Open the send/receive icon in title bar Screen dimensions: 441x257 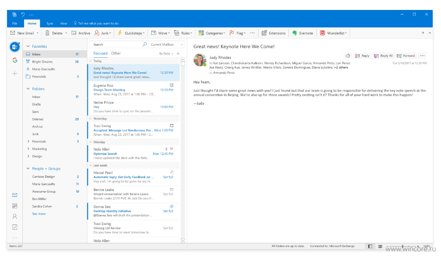pyautogui.click(x=15, y=15)
